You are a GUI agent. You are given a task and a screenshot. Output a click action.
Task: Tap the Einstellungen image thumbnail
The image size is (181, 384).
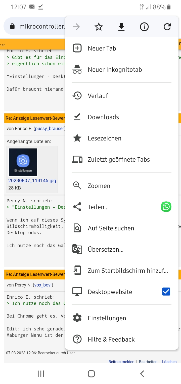23,162
